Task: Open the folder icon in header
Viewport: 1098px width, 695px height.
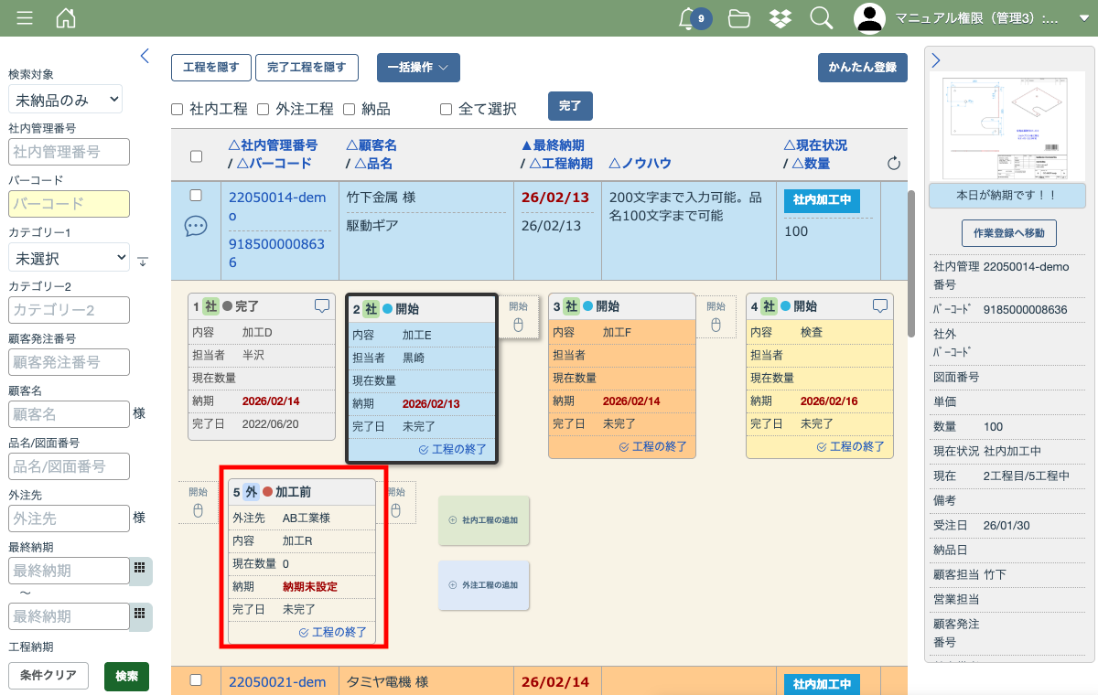Action: point(739,18)
